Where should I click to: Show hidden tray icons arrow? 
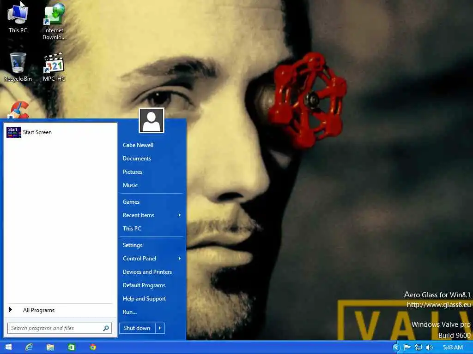(x=396, y=348)
